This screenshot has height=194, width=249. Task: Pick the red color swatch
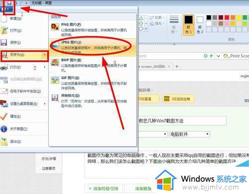pyautogui.click(x=227, y=17)
